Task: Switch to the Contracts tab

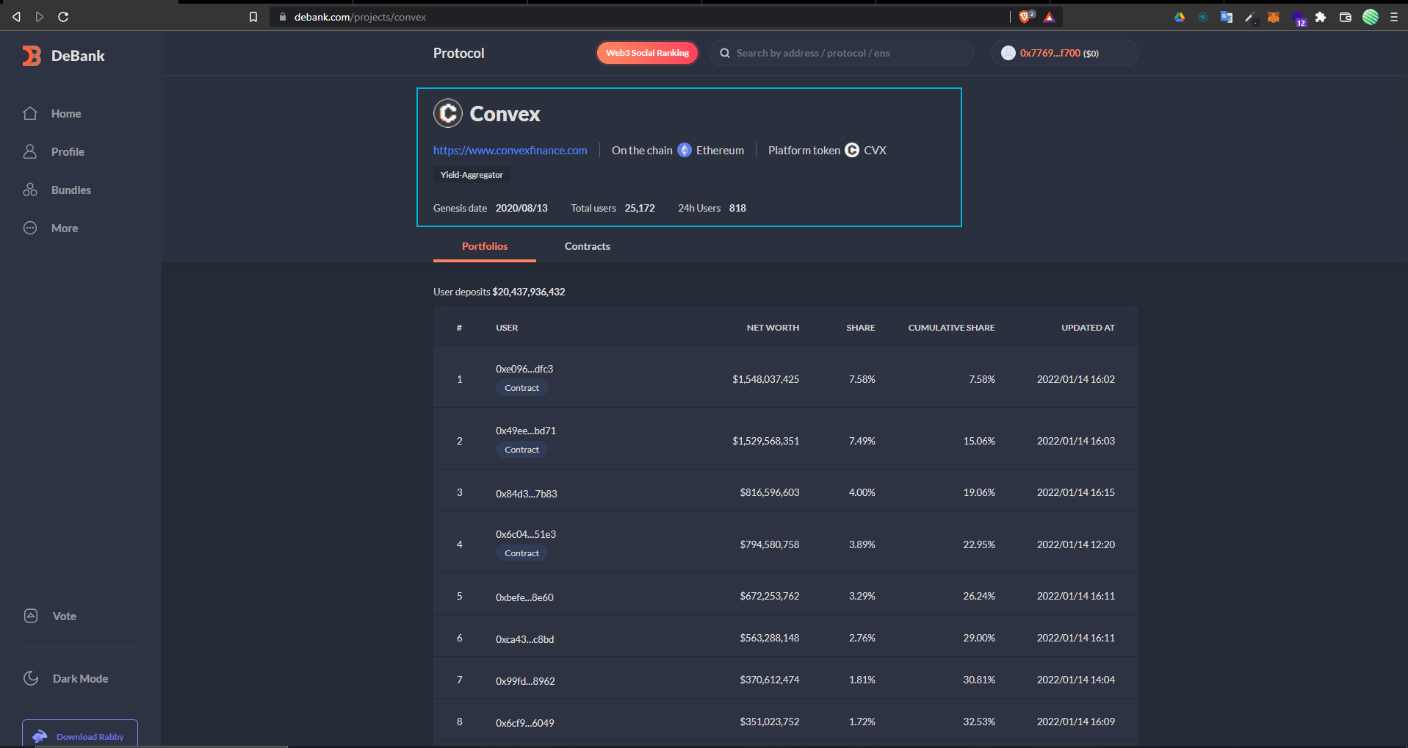Action: tap(587, 246)
